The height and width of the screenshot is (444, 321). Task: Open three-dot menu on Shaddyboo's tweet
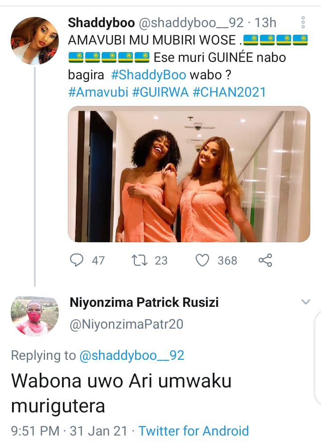303,22
